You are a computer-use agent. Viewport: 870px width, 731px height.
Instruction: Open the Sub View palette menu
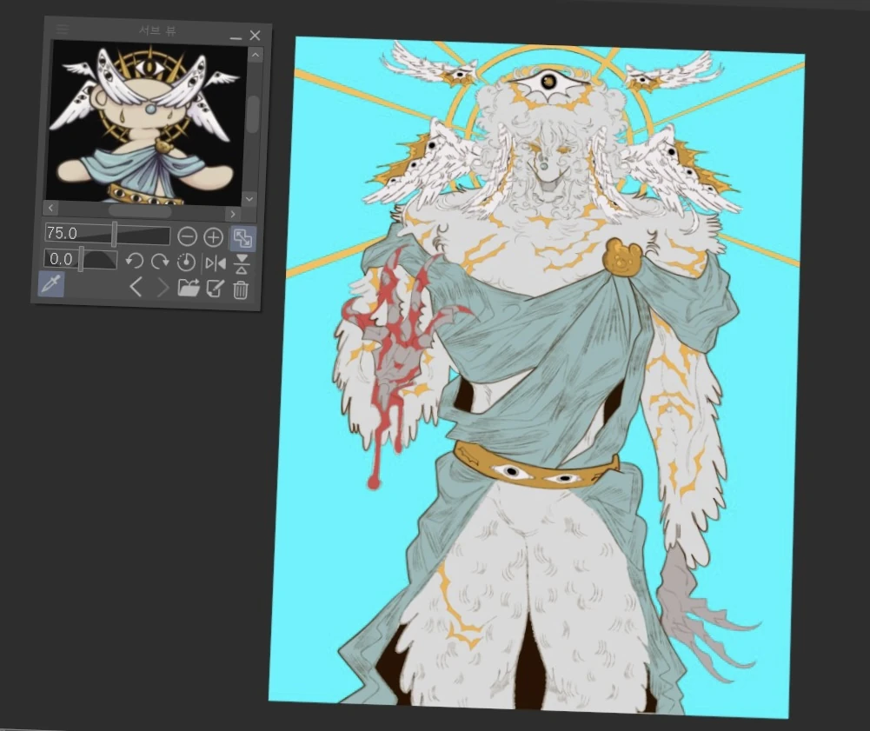[62, 29]
